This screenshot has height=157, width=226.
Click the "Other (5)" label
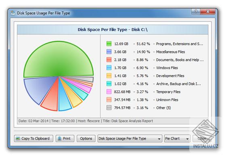point(163,108)
